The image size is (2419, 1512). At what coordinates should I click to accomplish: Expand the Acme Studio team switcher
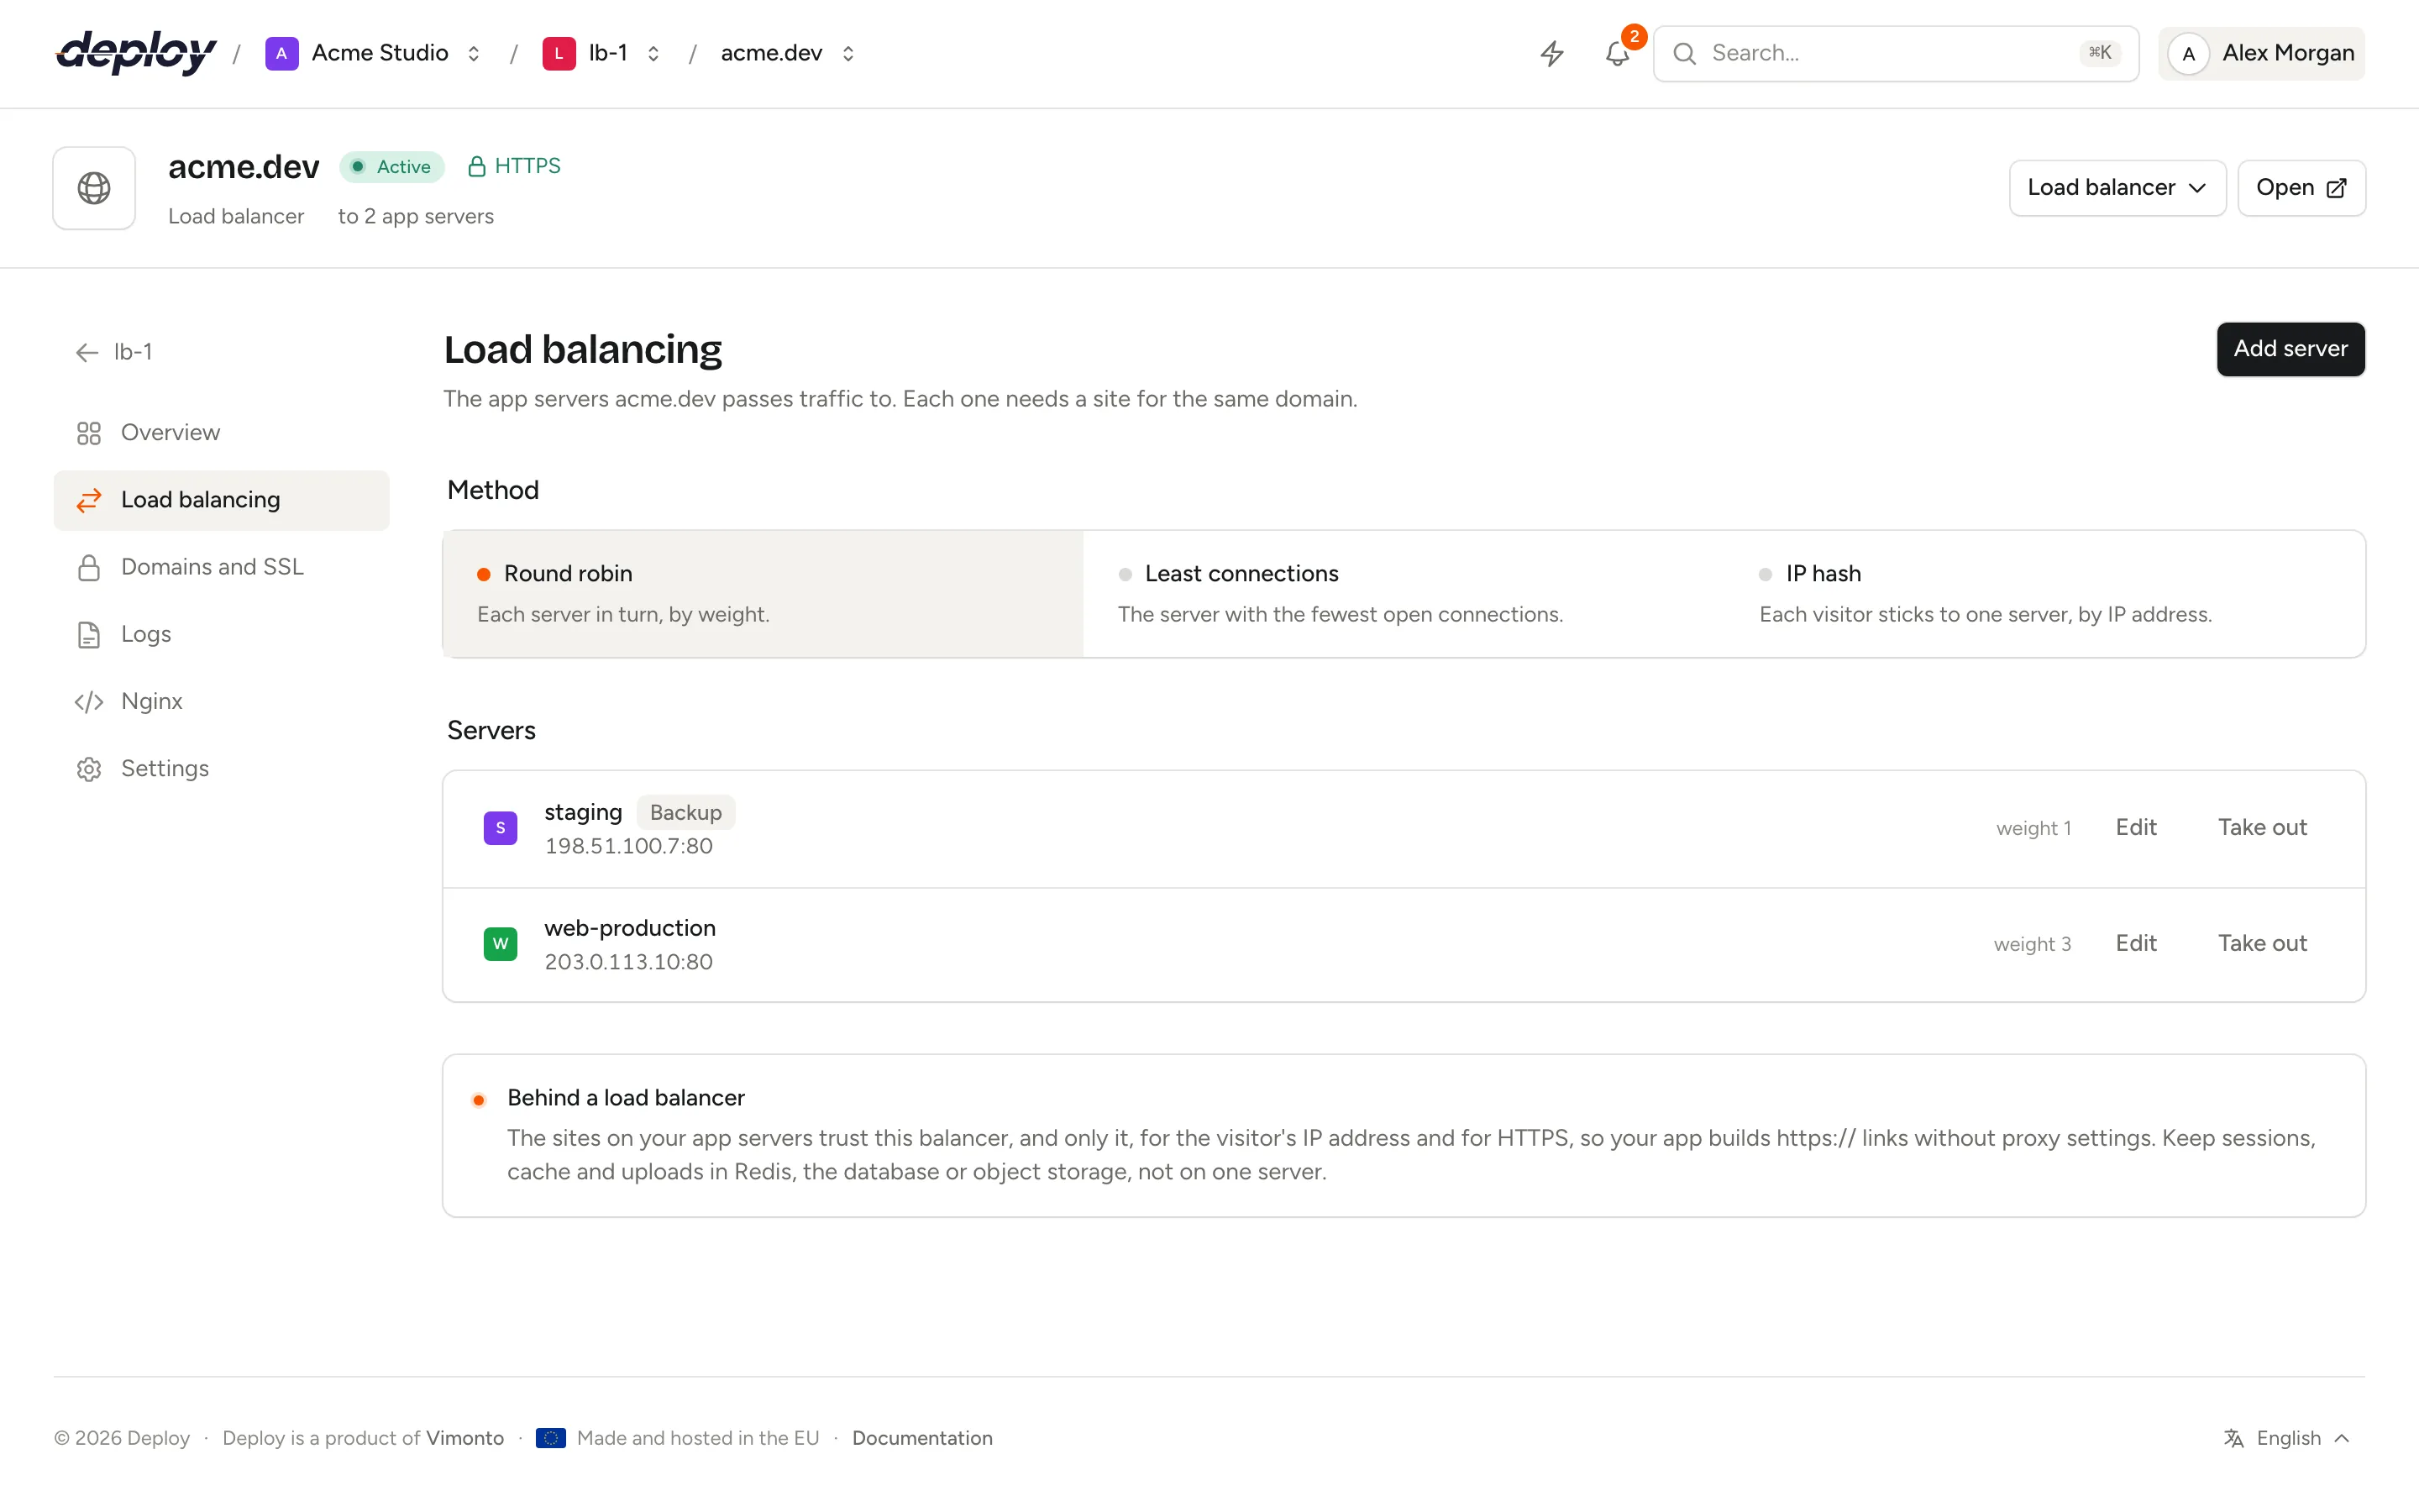[474, 53]
